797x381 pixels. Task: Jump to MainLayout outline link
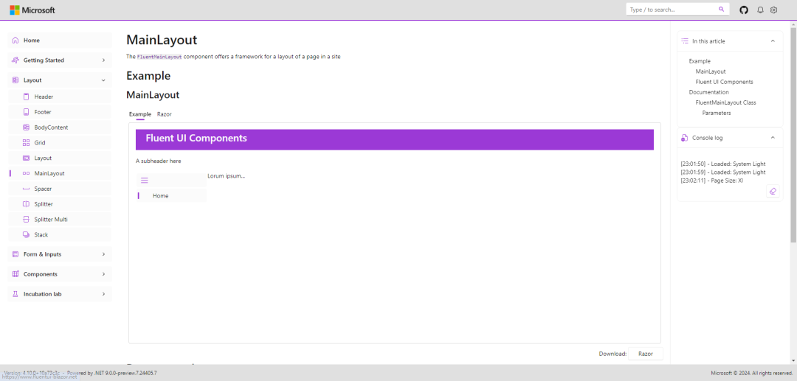[711, 71]
